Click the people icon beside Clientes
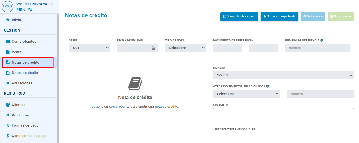Viewport: 359px width, 143px height. [8, 105]
